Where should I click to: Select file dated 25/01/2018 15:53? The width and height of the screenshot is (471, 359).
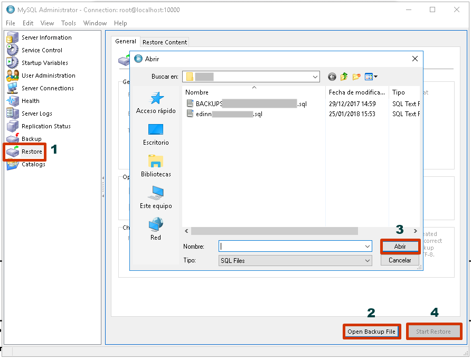[x=352, y=114]
